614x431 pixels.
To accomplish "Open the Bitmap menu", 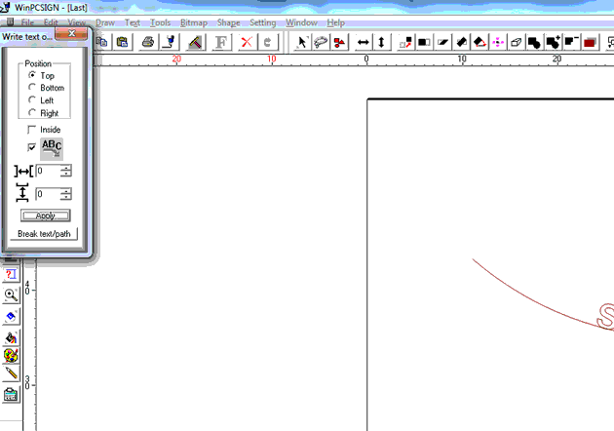I will [x=193, y=21].
